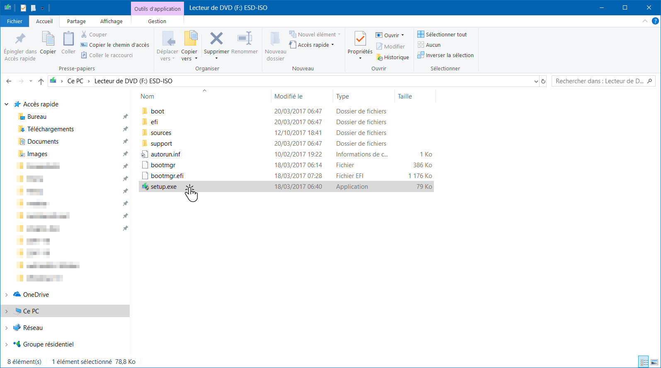
Task: Switch to the Accueil ribbon tab
Action: pos(44,21)
